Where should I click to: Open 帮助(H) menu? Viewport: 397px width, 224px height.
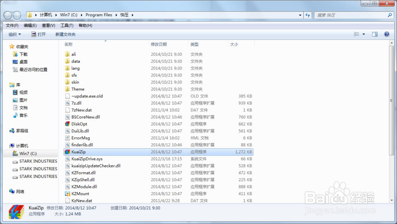coord(85,25)
